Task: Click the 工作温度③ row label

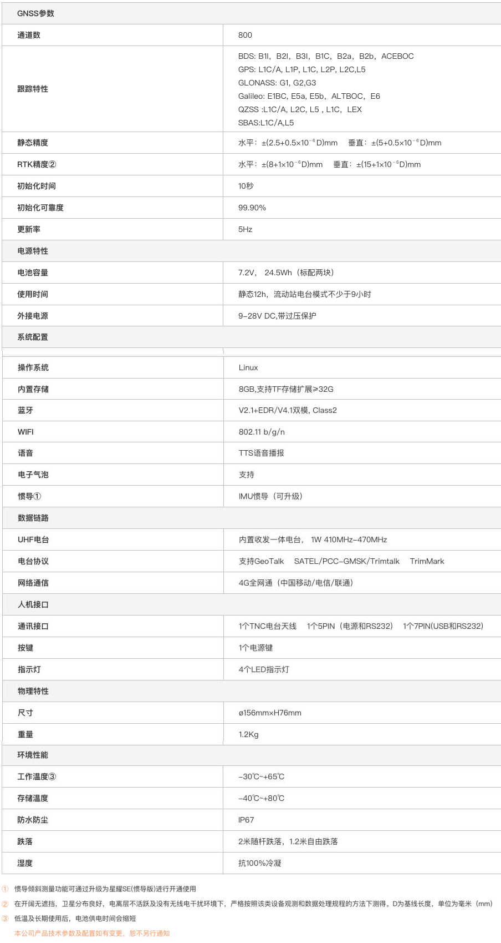Action: pos(37,776)
